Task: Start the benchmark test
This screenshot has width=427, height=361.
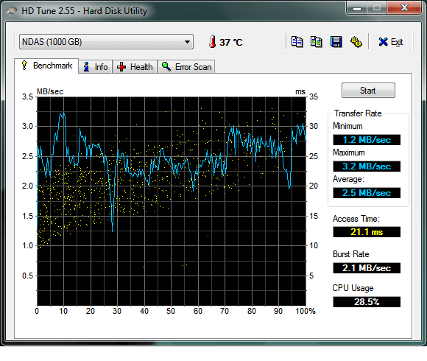Action: (368, 91)
